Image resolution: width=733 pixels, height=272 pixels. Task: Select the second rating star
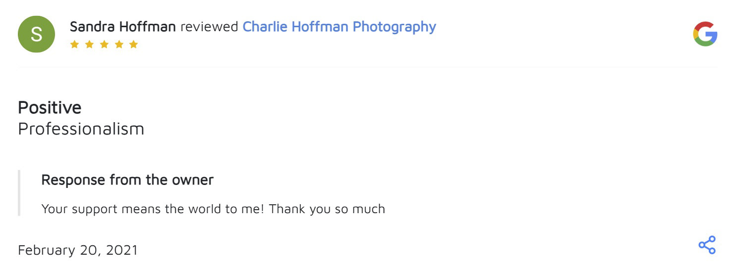[x=89, y=45]
